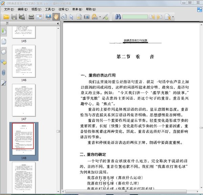Image resolution: width=203 pixels, height=195 pixels.
Task: Select page 146 thumbnail
Action: click(x=24, y=61)
